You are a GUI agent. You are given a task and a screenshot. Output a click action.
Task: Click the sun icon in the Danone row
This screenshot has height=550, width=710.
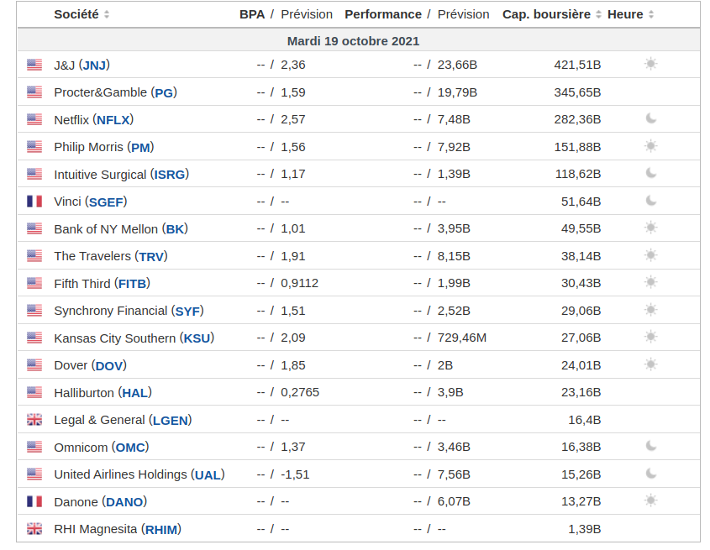click(650, 500)
